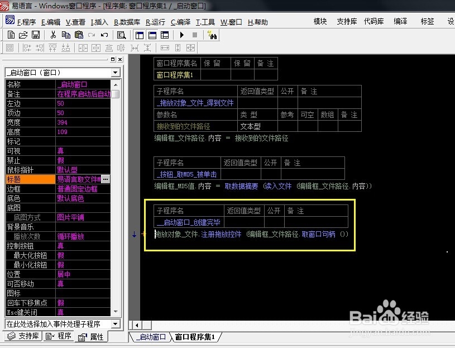Screen dimensions: 455x348
Task: Save the program with floppy icon
Action: [x=36, y=35]
